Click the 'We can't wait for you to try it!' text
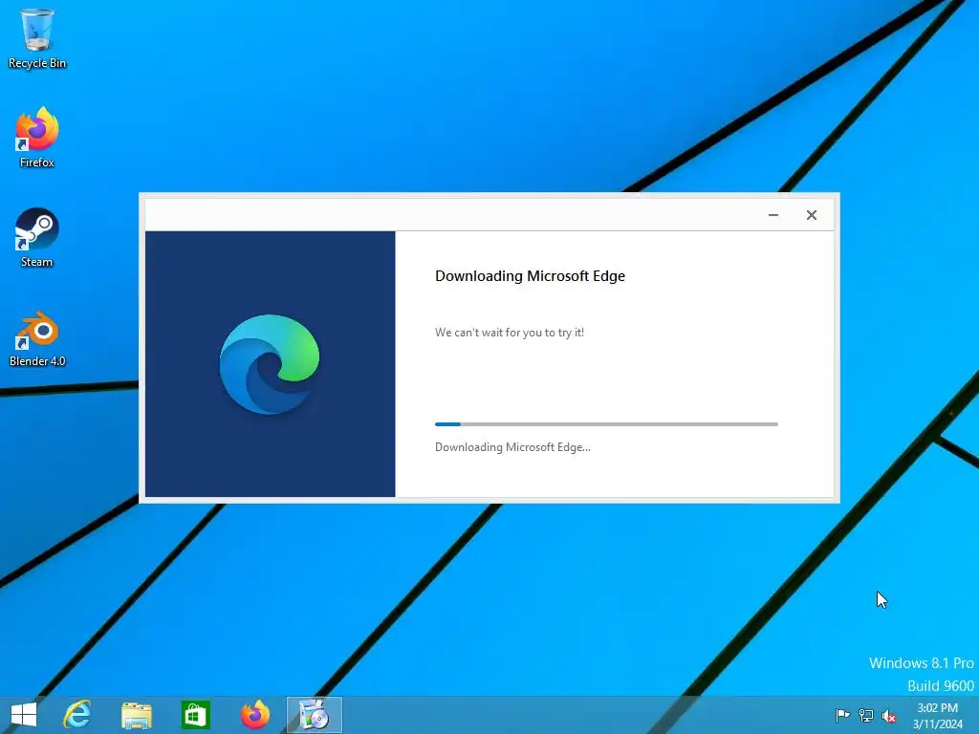 coord(510,333)
